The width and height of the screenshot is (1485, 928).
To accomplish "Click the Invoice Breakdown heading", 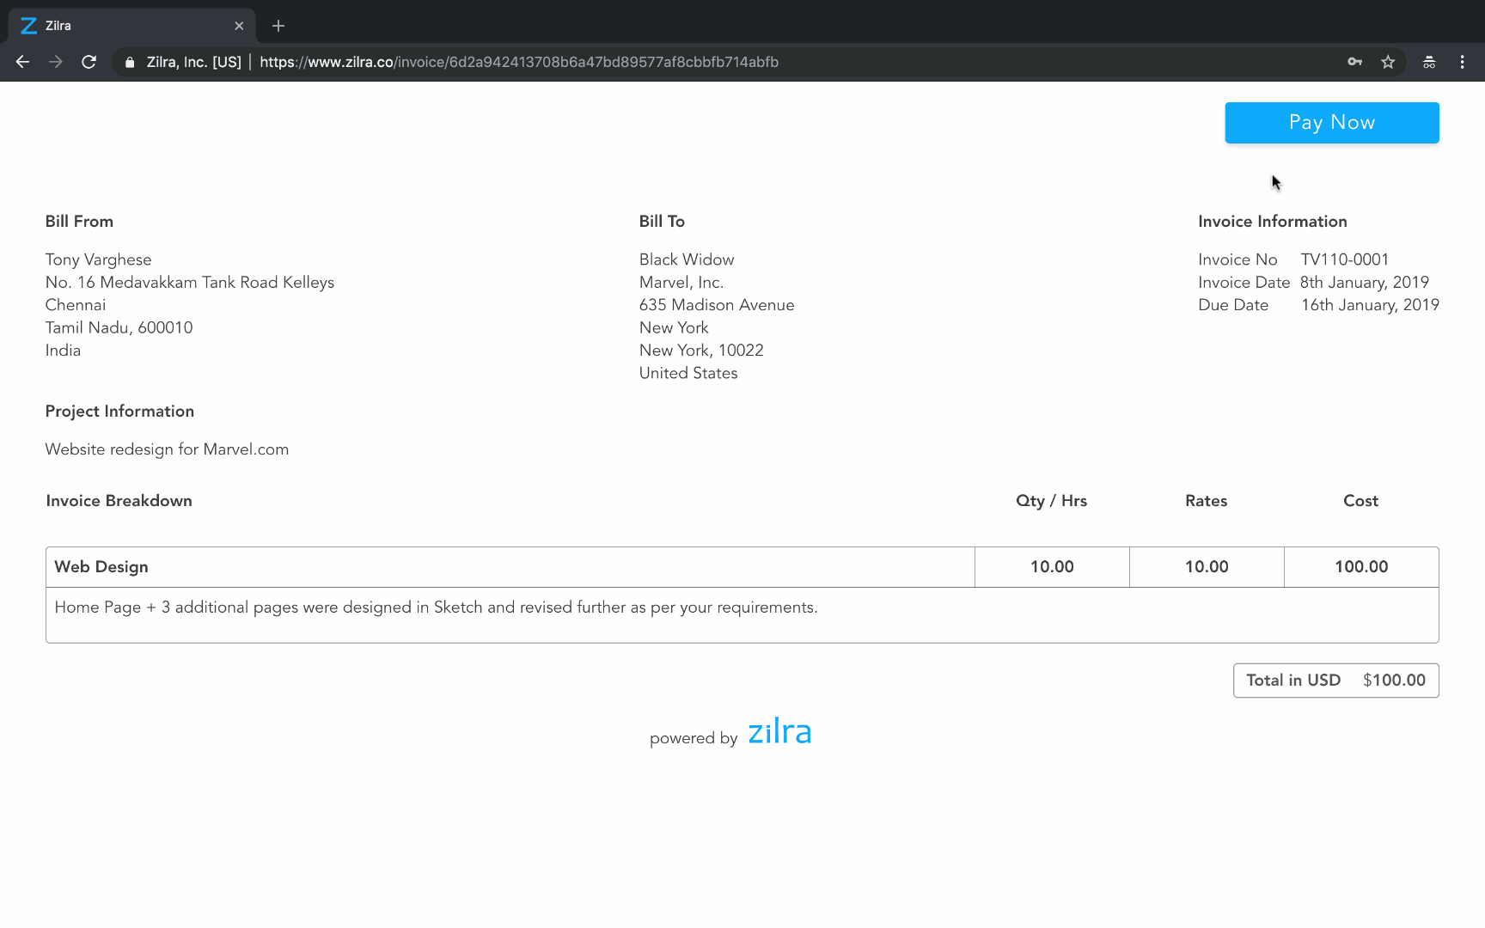I will pos(119,501).
